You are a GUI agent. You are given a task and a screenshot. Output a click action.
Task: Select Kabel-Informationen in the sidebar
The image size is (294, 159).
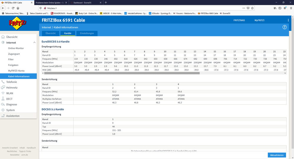tap(18, 76)
